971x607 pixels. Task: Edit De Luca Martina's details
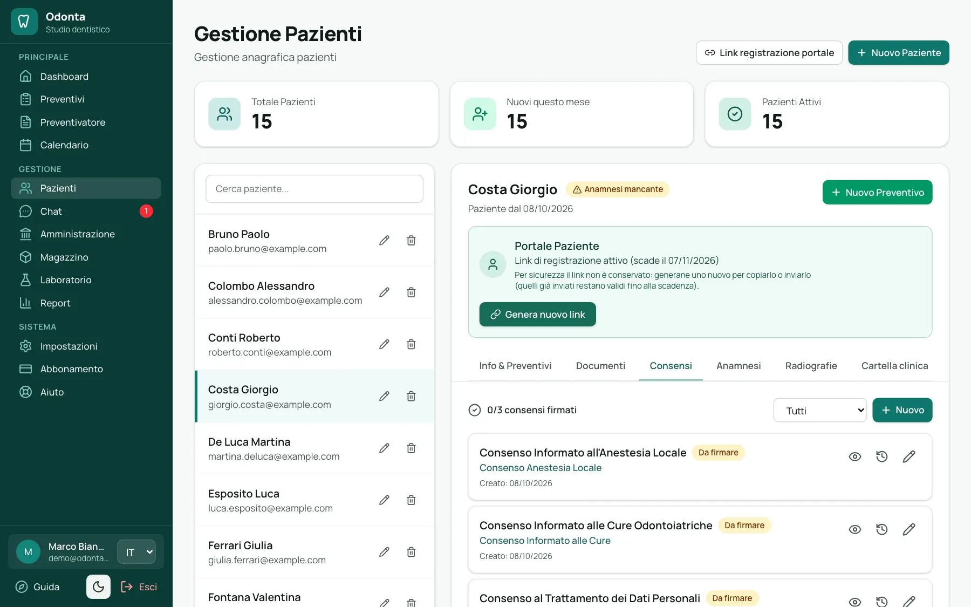[x=384, y=448]
